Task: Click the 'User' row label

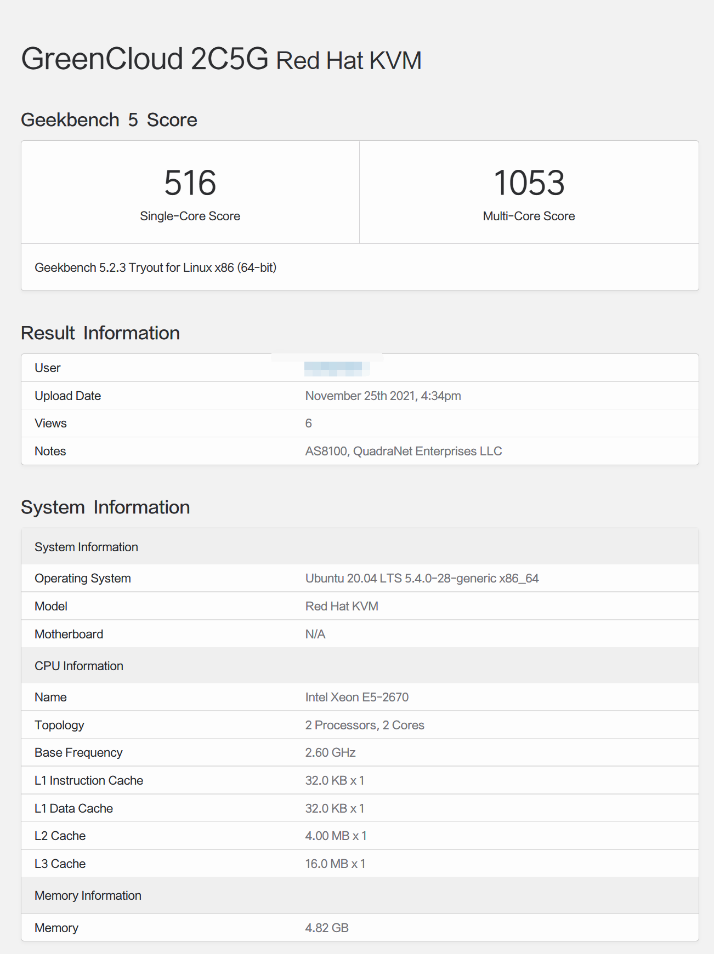Action: [48, 368]
